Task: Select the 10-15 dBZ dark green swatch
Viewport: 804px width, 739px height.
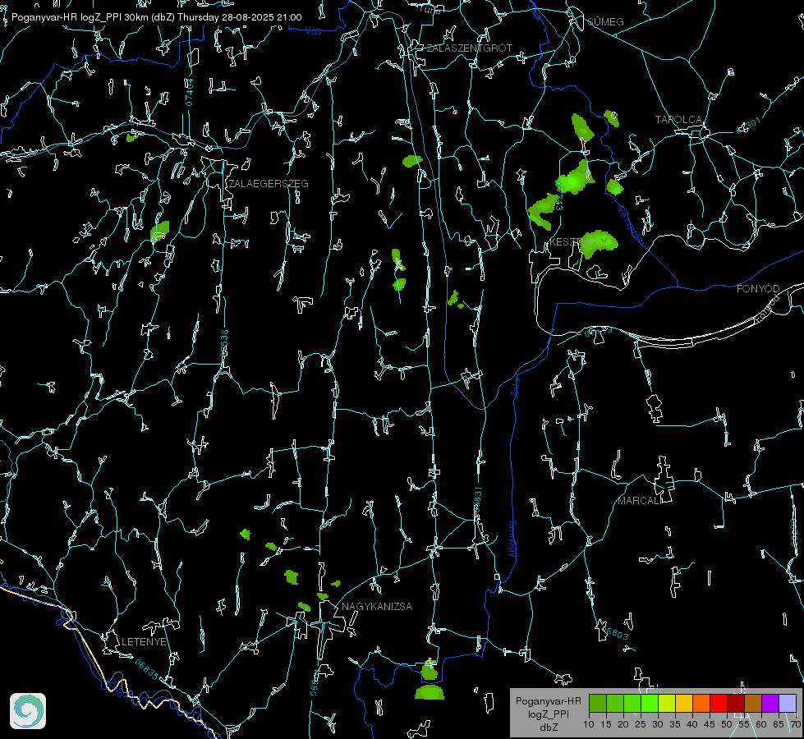Action: coord(598,703)
